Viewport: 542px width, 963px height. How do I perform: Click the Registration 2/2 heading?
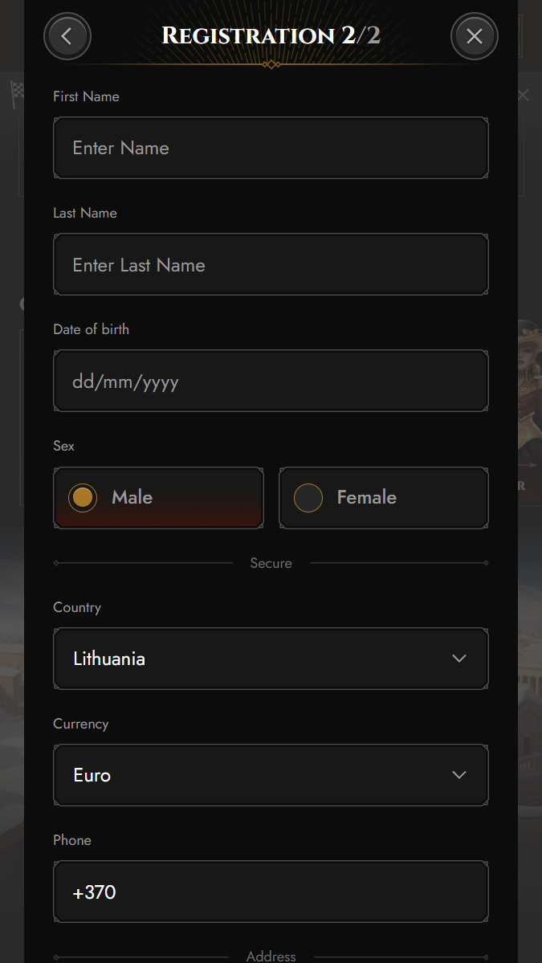(271, 35)
